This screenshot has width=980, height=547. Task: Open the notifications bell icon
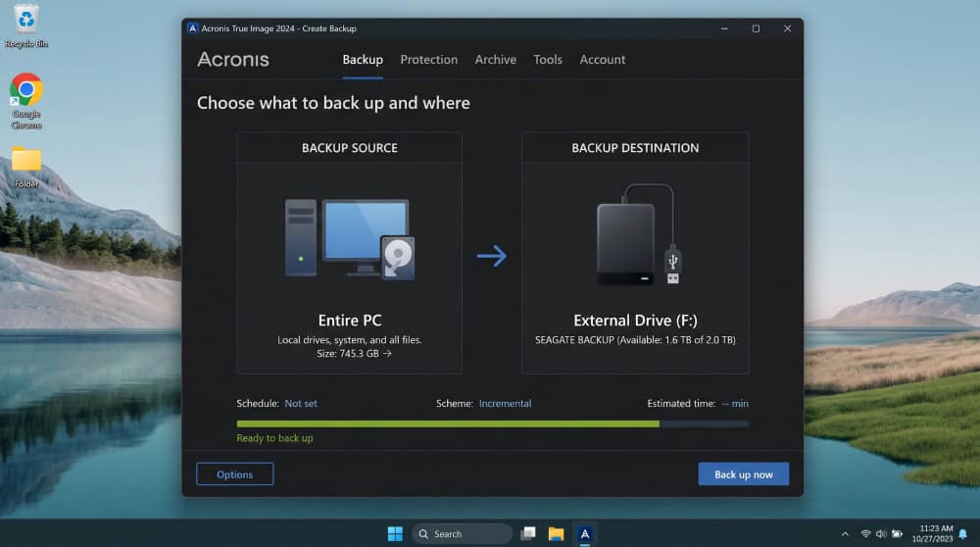point(963,534)
